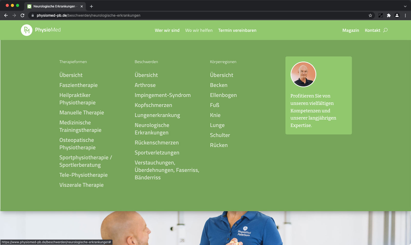
Task: Go to Faszientherapie under Therapieformen
Action: pos(78,85)
